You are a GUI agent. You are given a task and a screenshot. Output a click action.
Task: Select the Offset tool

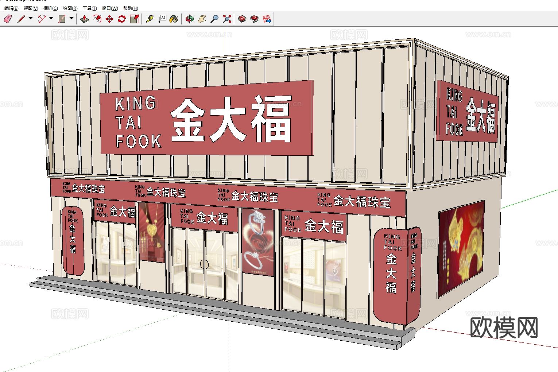click(x=97, y=19)
